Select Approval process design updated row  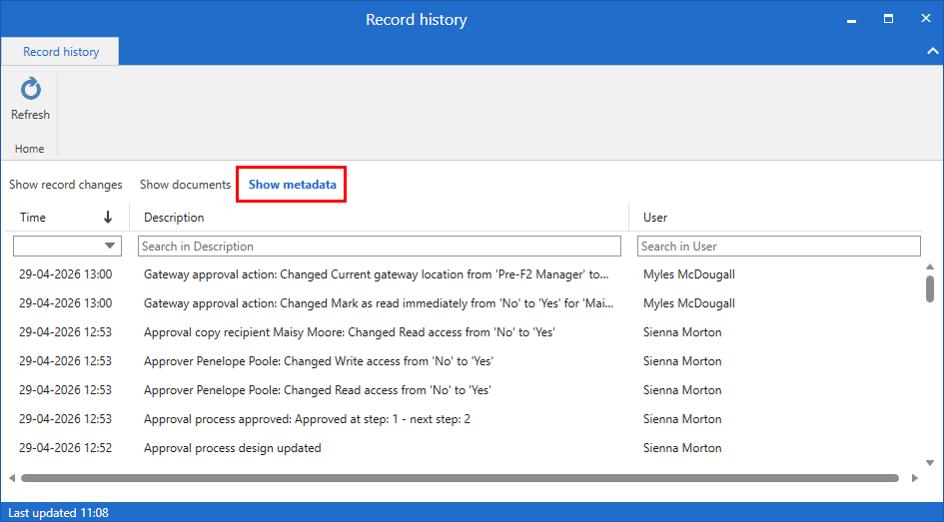click(x=464, y=448)
